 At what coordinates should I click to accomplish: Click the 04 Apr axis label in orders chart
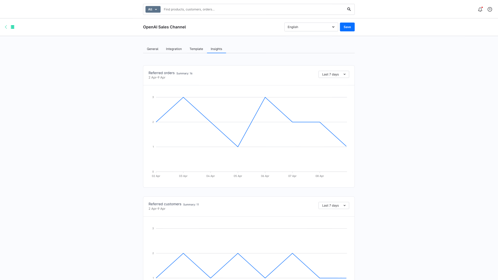210,176
